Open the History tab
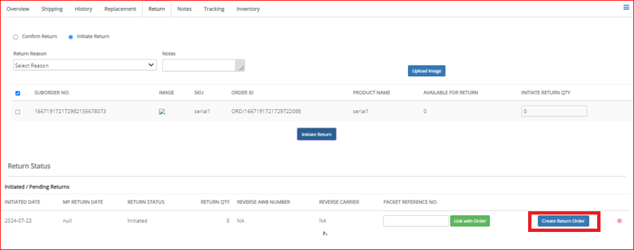This screenshot has height=250, width=634. (83, 9)
